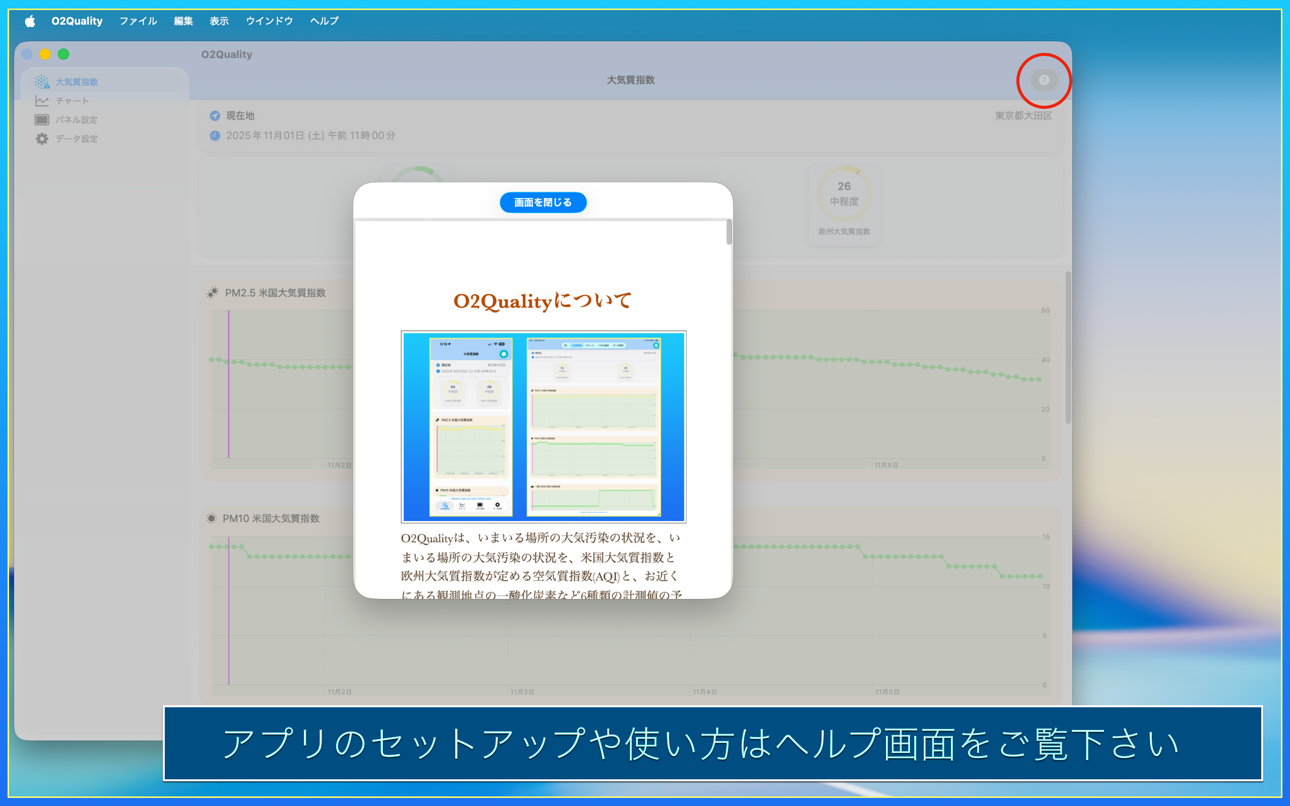Click the main window vertical scrollbar

(1068, 348)
